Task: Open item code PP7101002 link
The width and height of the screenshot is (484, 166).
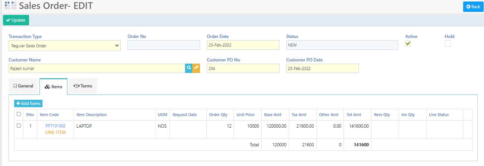Action: [56, 126]
